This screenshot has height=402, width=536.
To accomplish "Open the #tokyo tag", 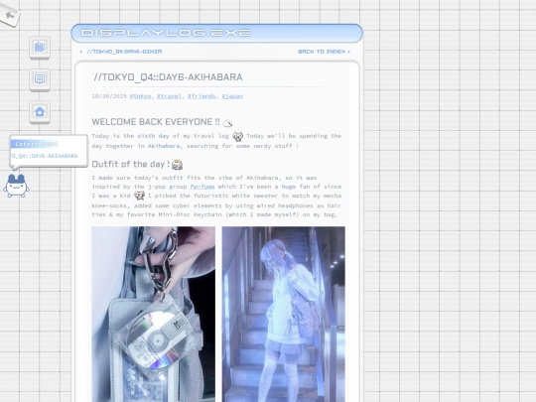I will click(140, 96).
